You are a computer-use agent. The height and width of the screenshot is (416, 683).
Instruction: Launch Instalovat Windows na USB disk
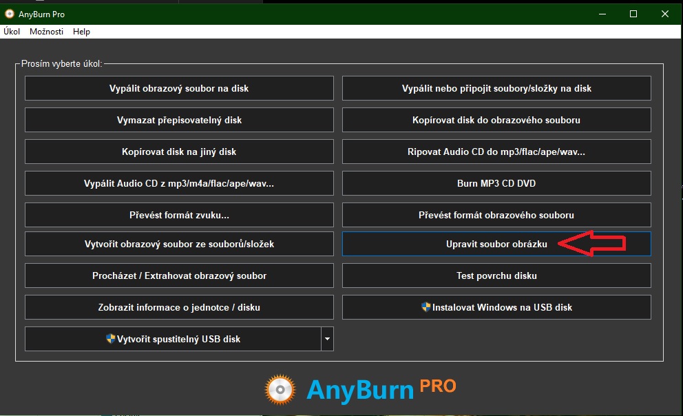point(496,307)
